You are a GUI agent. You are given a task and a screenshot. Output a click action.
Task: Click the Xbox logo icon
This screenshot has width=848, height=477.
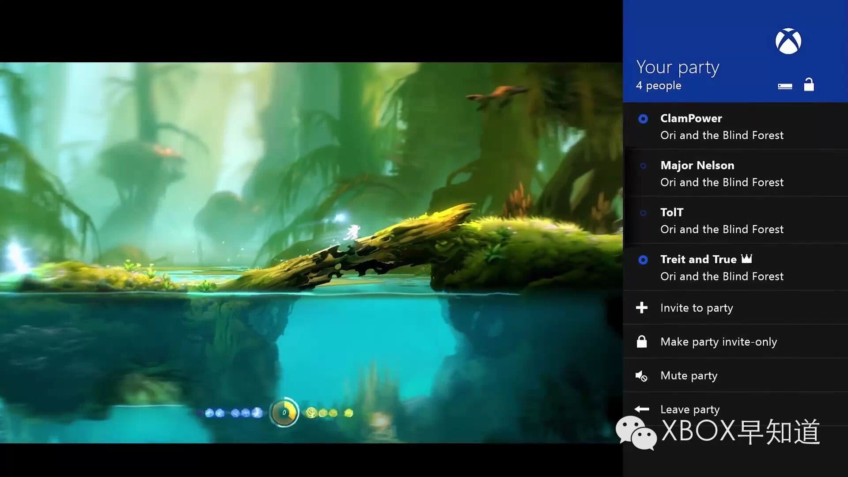click(x=788, y=42)
